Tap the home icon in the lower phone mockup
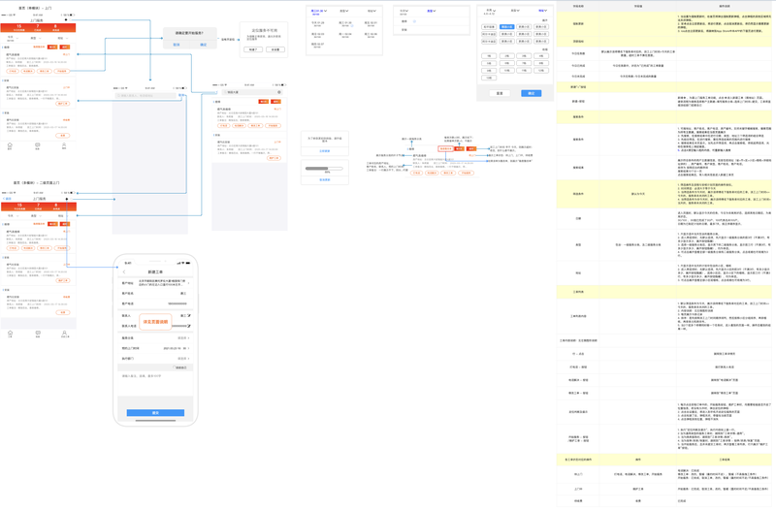 point(10,334)
